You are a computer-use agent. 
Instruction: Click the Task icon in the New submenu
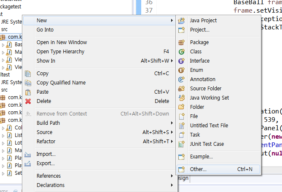pyautogui.click(x=181, y=135)
